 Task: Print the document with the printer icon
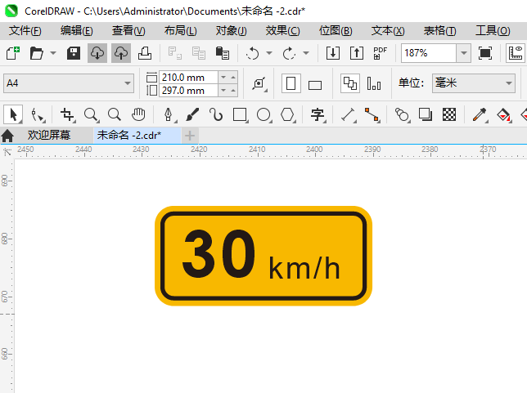click(145, 53)
